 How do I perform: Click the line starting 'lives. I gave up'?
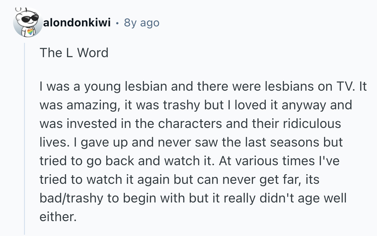pos(191,142)
